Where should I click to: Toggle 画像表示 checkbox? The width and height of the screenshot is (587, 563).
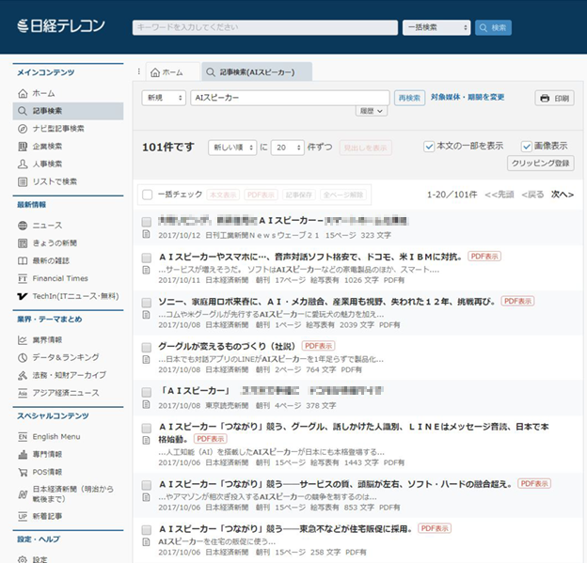(527, 146)
